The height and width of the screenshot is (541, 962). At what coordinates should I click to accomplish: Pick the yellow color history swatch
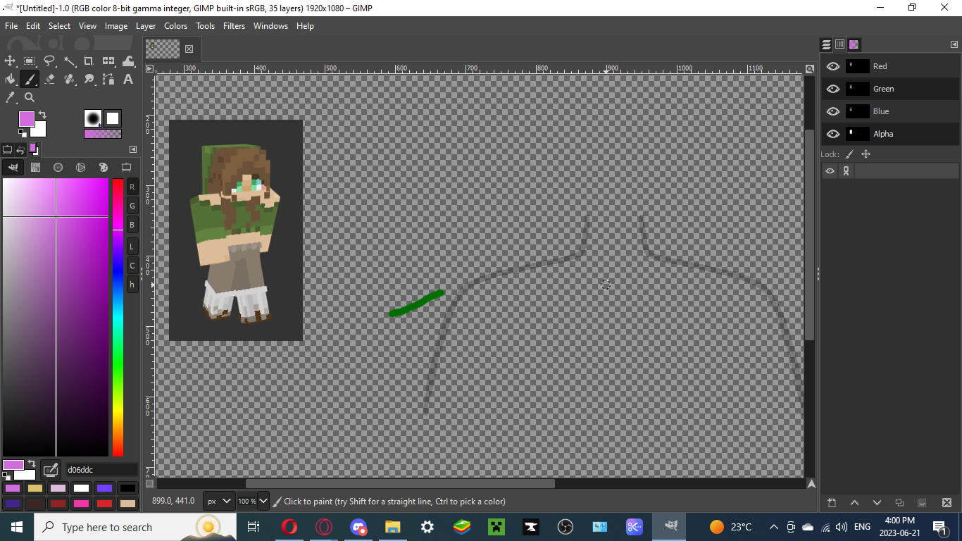click(x=35, y=488)
